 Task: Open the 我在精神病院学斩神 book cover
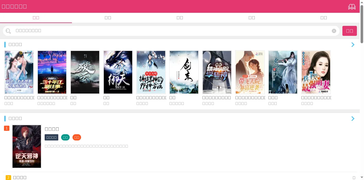pyautogui.click(x=217, y=72)
